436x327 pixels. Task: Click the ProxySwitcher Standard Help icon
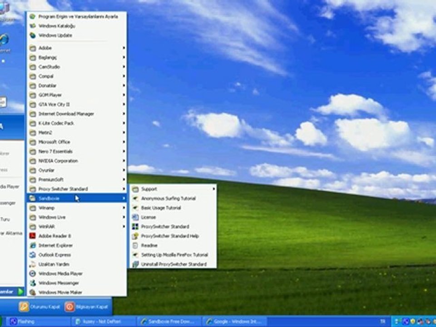click(x=135, y=236)
